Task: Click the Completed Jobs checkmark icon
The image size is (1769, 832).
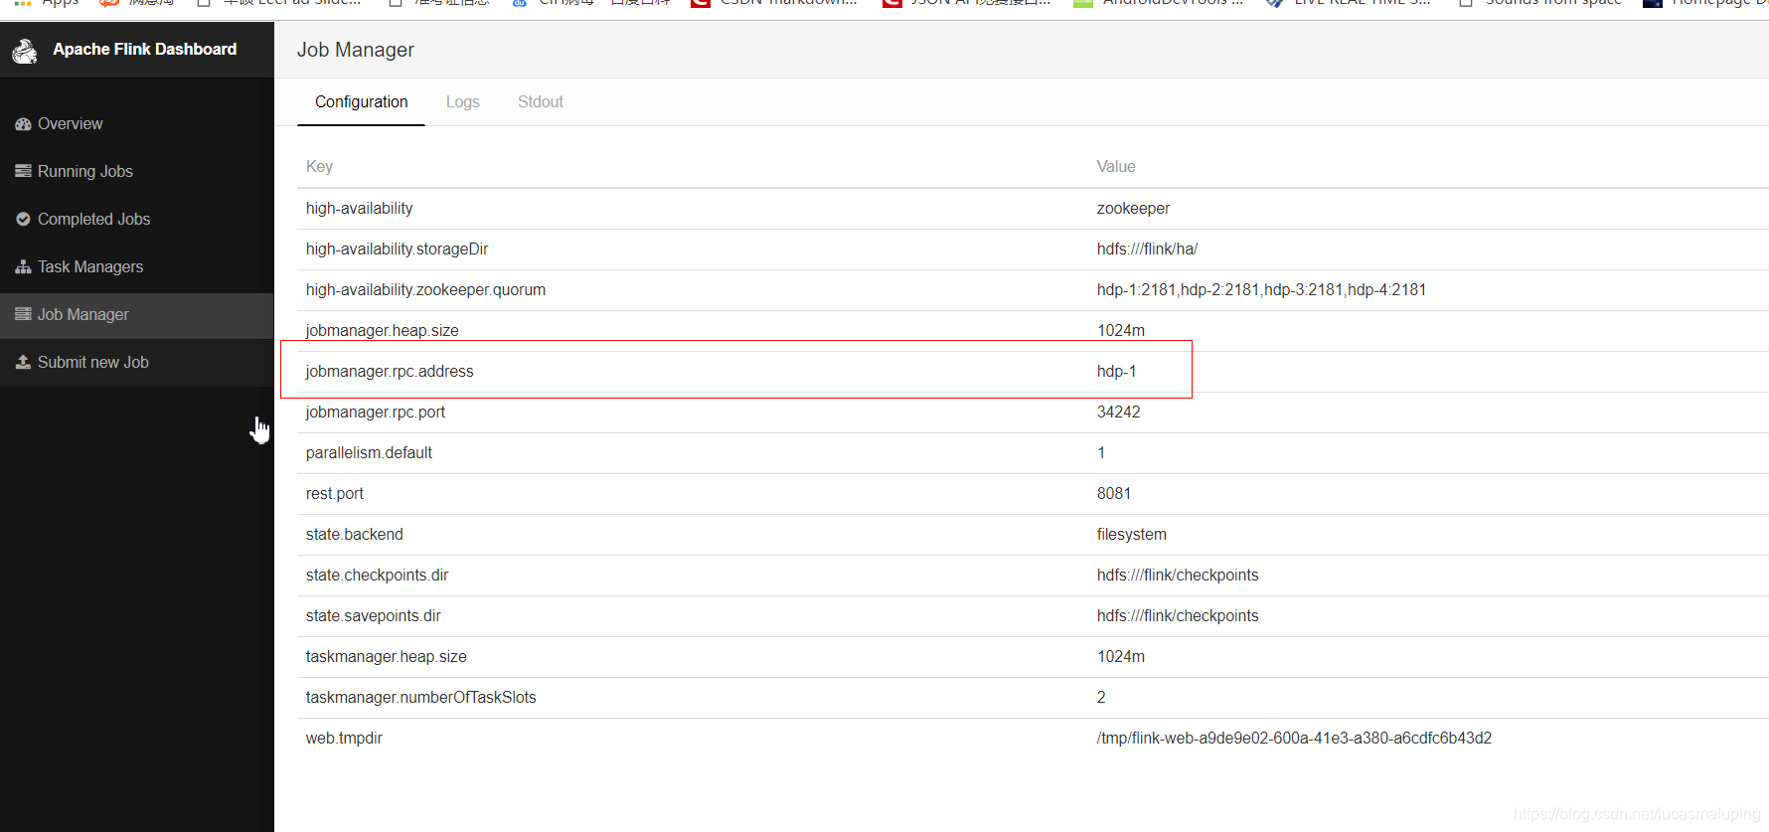Action: 23,219
